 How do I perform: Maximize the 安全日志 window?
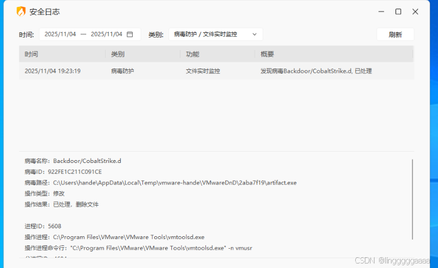coord(398,11)
